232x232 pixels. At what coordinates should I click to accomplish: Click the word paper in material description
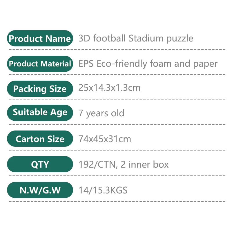click(x=205, y=64)
